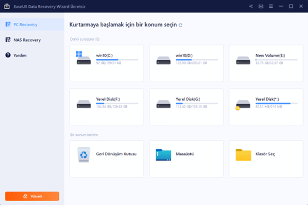Image resolution: width=308 pixels, height=205 pixels.
Task: Click the Yerel Disk(G:) label
Action: tap(188, 99)
